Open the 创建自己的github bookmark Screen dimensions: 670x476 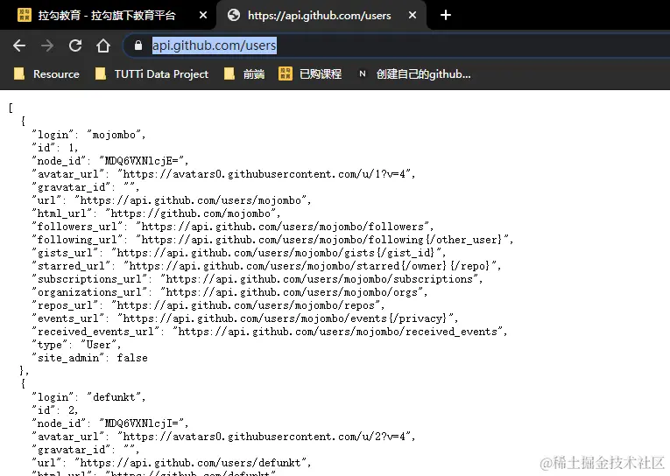[x=414, y=74]
